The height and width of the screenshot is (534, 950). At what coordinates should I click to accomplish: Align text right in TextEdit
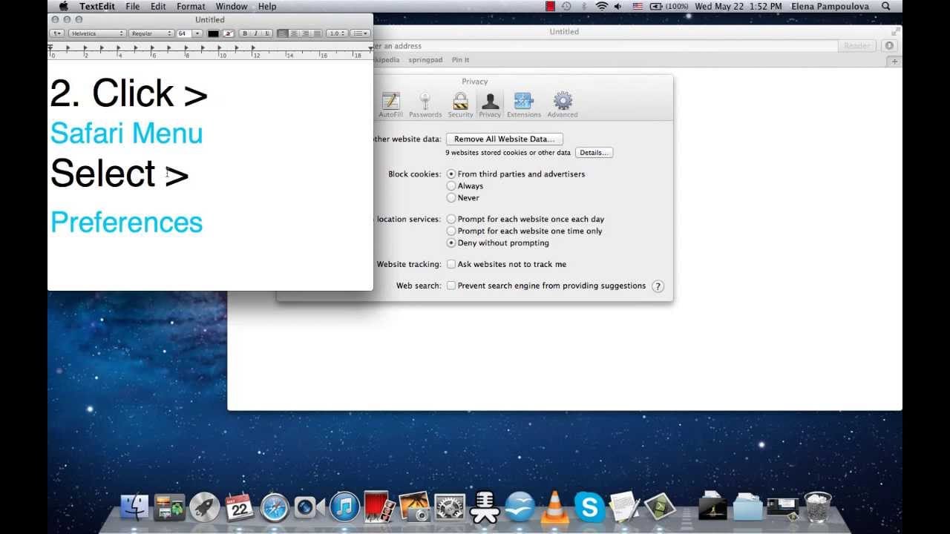pyautogui.click(x=306, y=33)
